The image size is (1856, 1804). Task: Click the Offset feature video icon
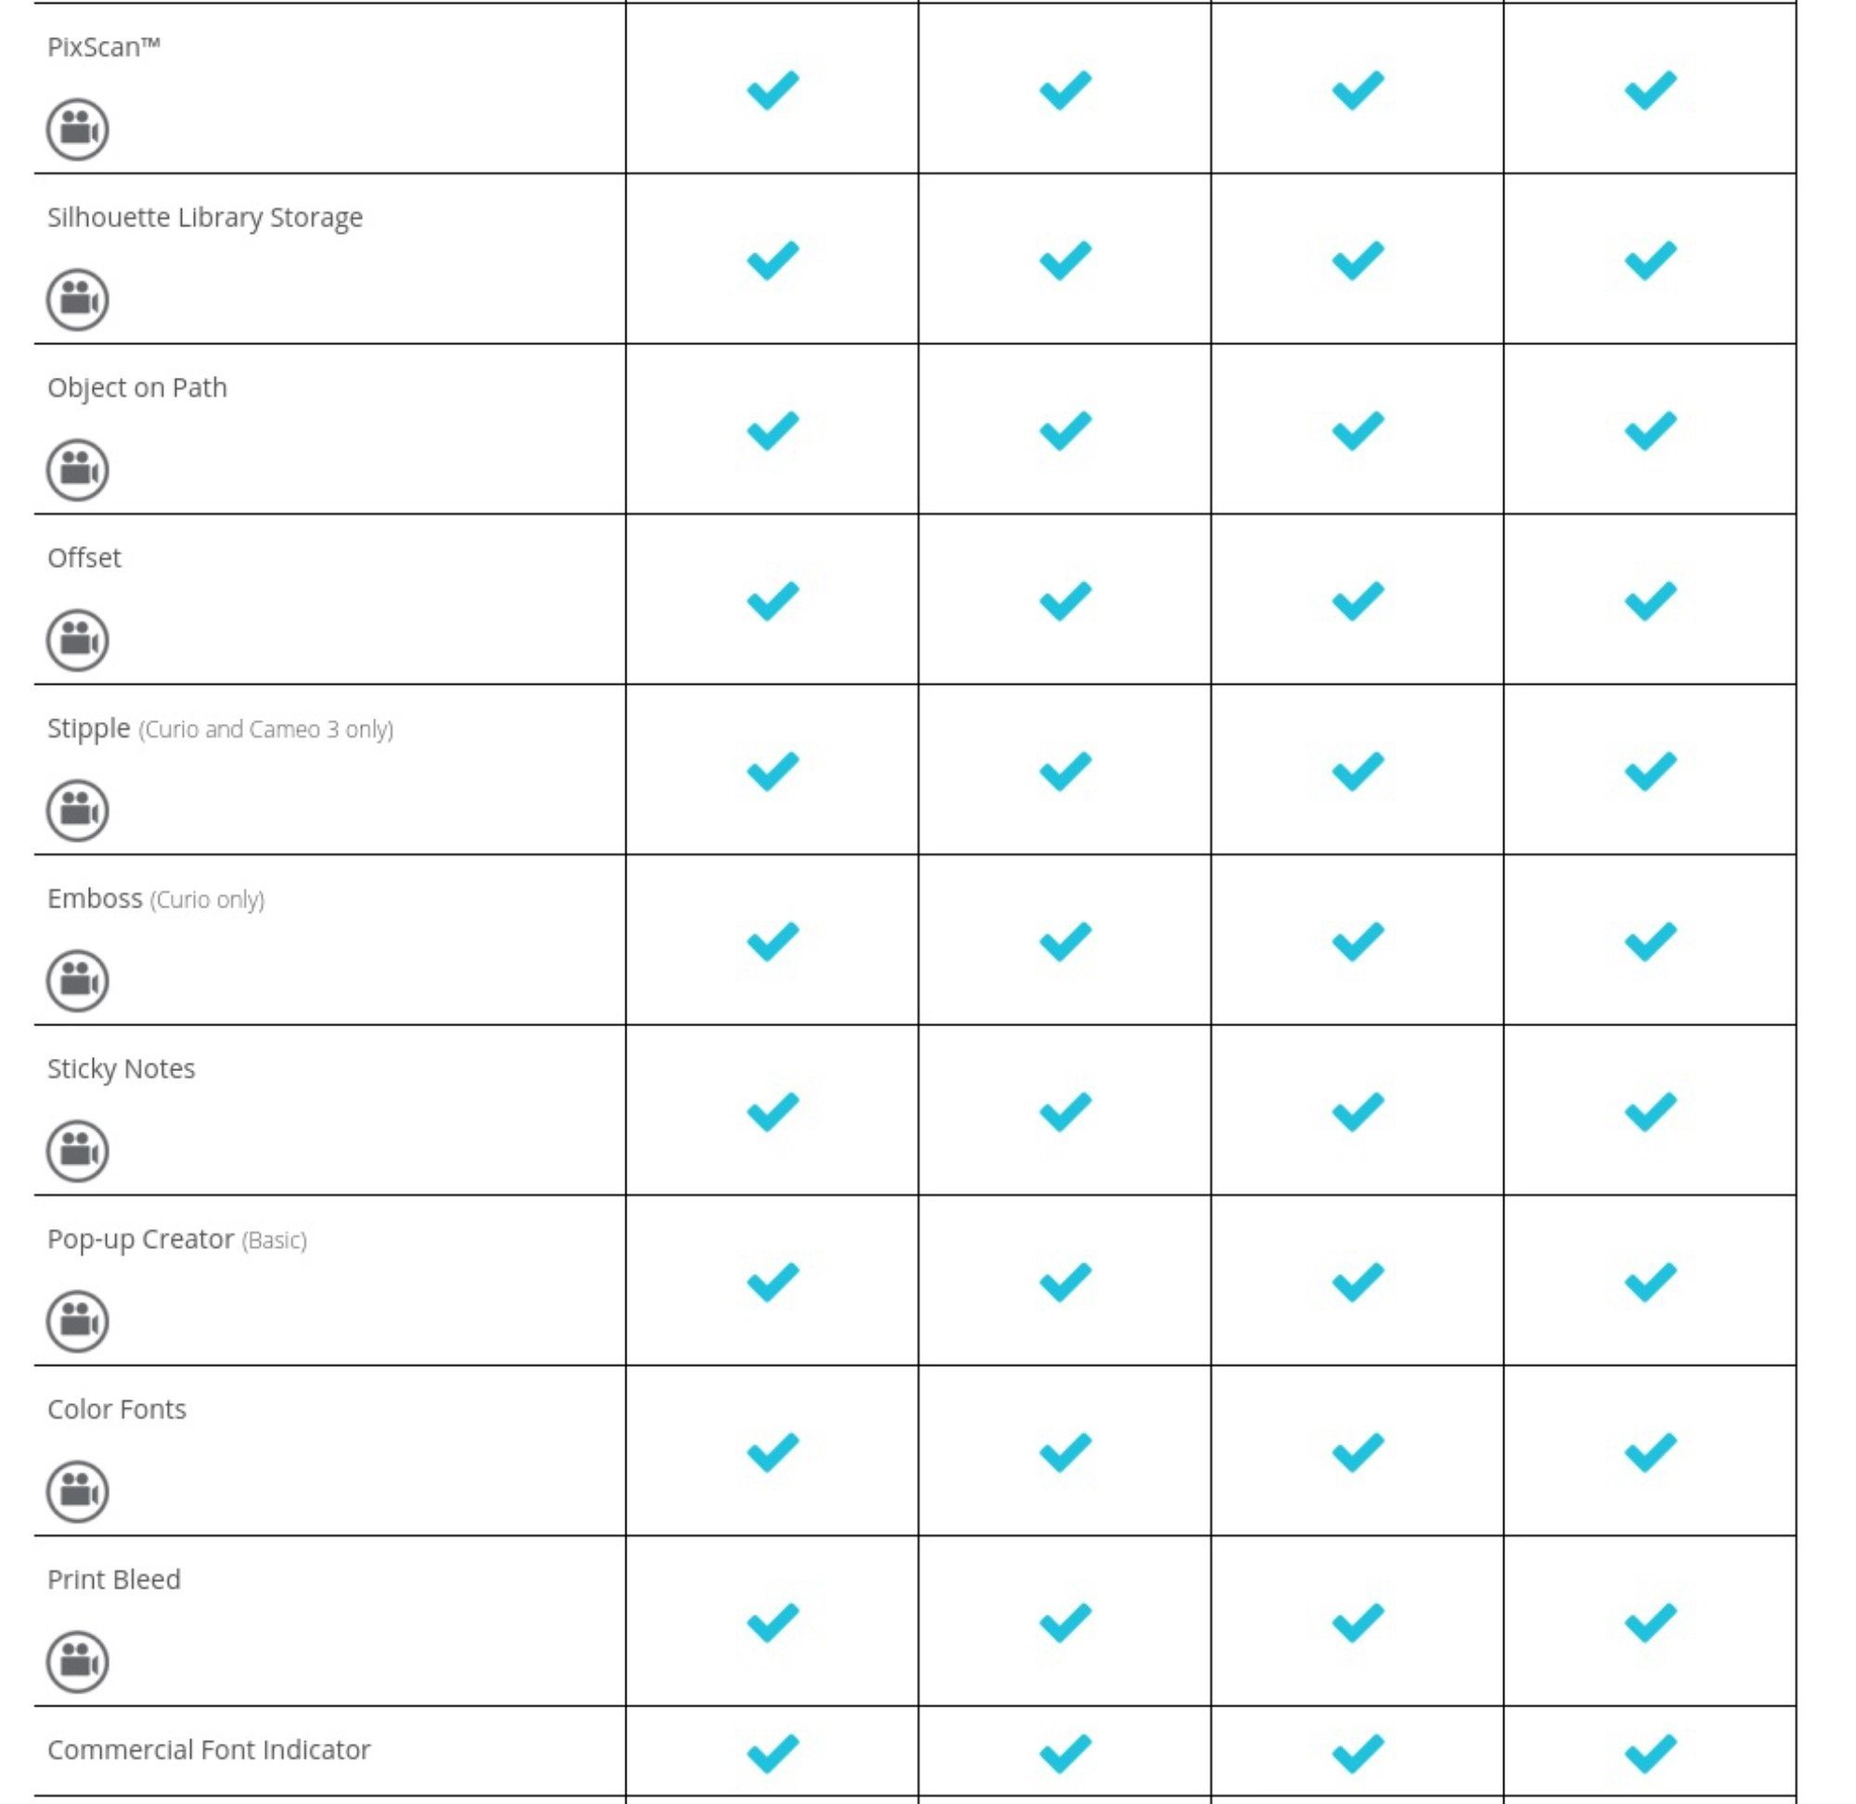pos(78,640)
